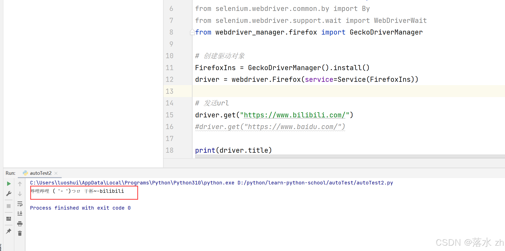
Task: Click the 'Process finished with exit code 0' text
Action: click(80, 208)
